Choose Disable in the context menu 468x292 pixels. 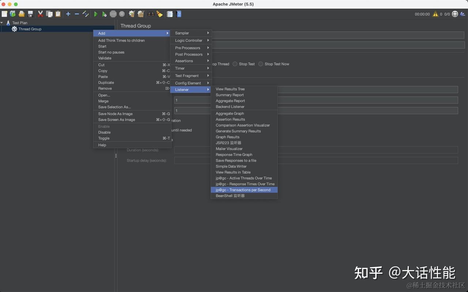pos(132,132)
